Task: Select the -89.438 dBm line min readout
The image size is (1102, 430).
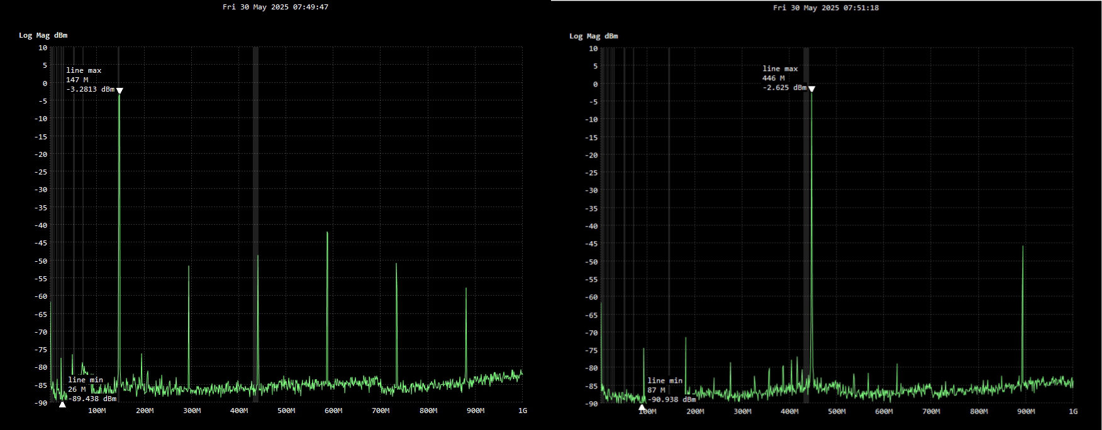Action: (92, 399)
